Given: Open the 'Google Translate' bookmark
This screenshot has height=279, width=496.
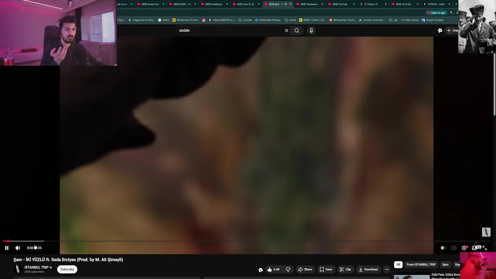Looking at the screenshot, I should (x=432, y=20).
